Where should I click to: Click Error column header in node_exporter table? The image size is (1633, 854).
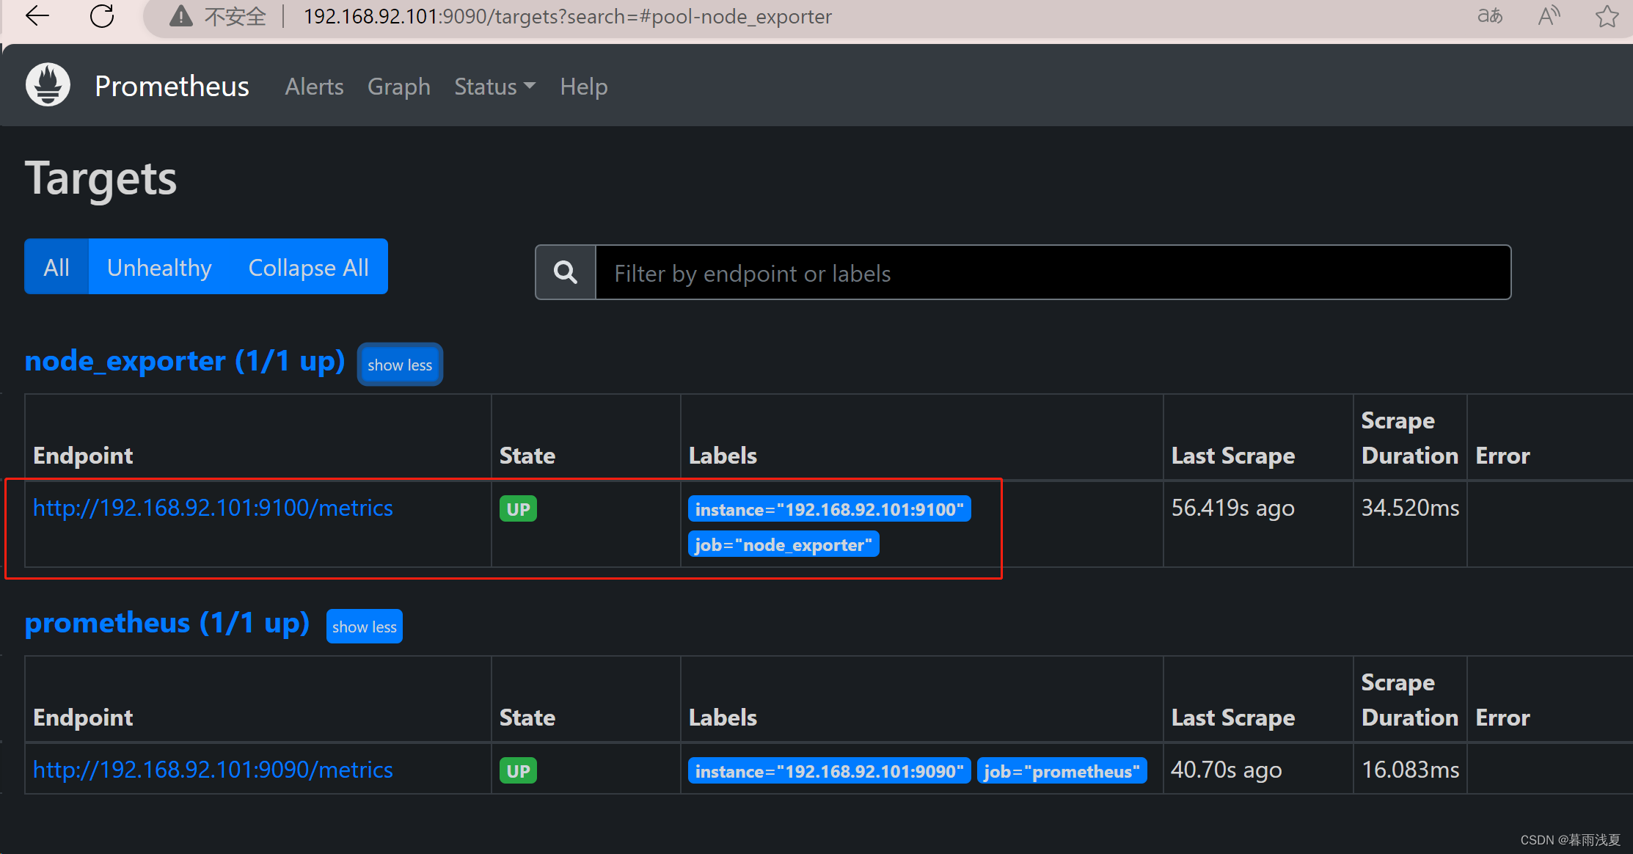click(1502, 456)
